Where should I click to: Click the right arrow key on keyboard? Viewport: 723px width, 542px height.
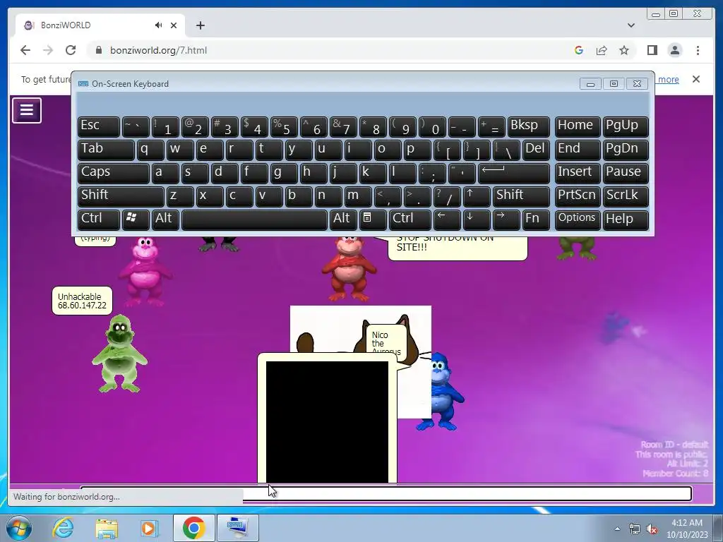click(x=506, y=219)
